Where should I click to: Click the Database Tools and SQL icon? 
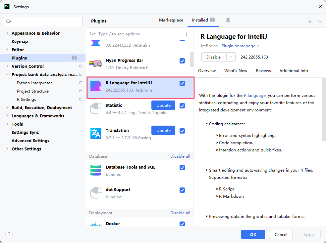point(96,170)
